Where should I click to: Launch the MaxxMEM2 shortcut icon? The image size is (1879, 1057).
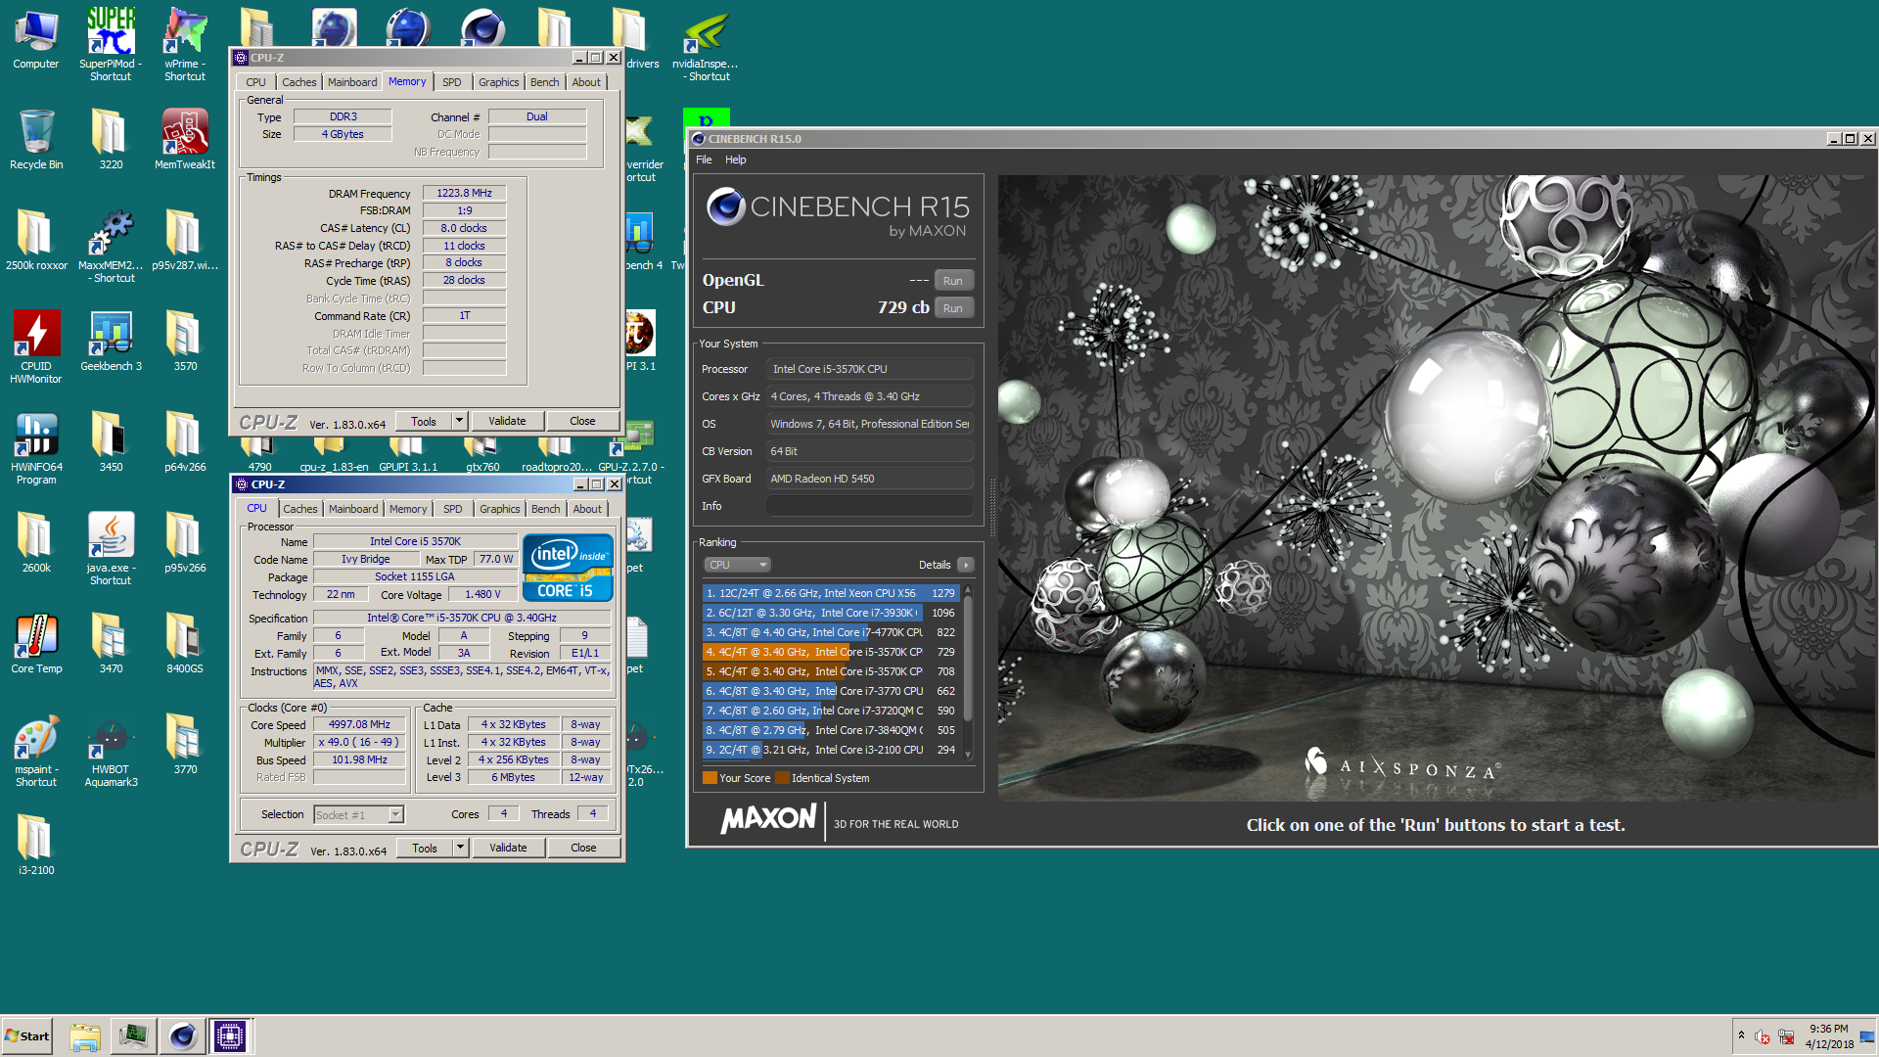click(x=111, y=247)
